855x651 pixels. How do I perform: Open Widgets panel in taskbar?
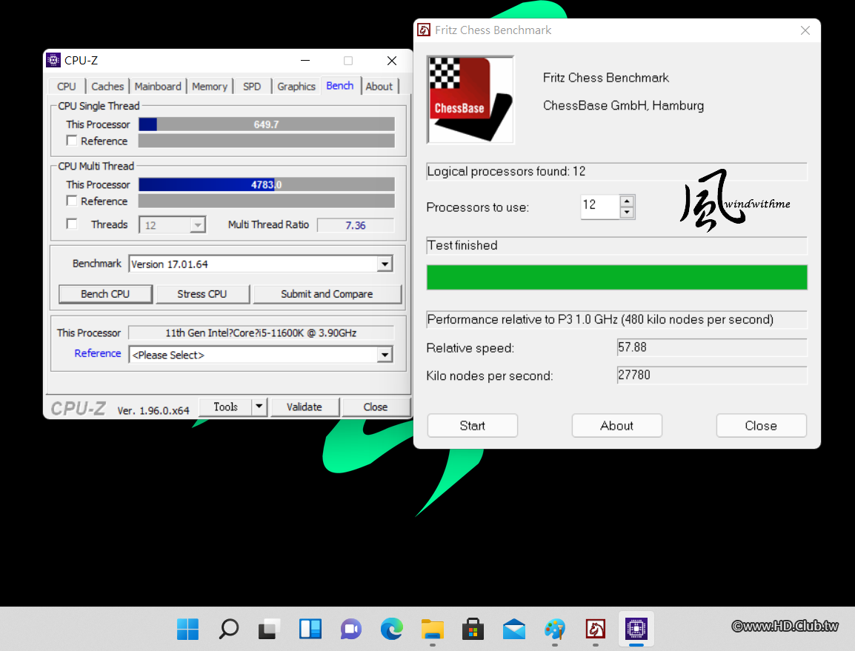coord(310,629)
